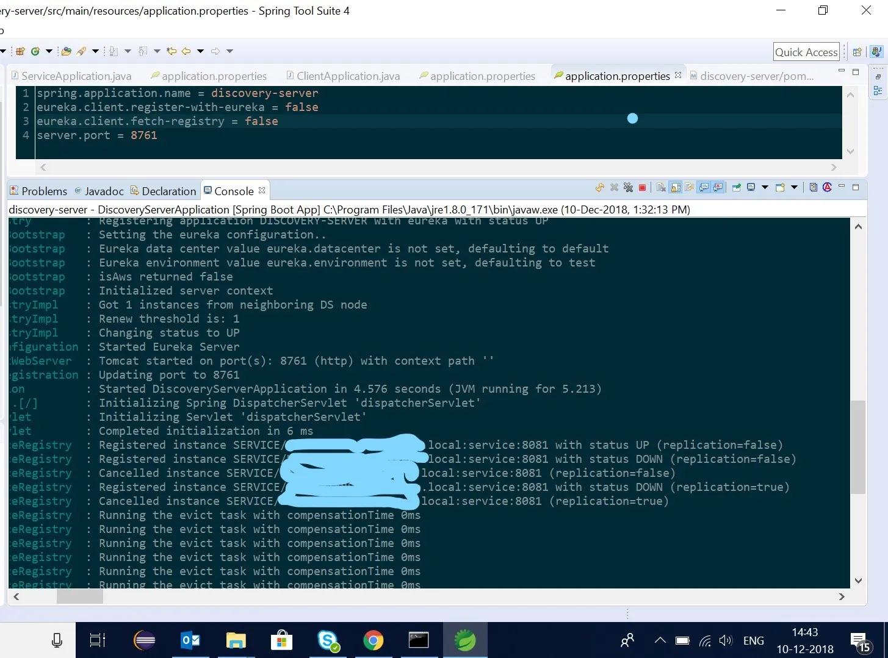Click the Open Perspective icon
Image resolution: width=888 pixels, height=658 pixels.
click(857, 52)
